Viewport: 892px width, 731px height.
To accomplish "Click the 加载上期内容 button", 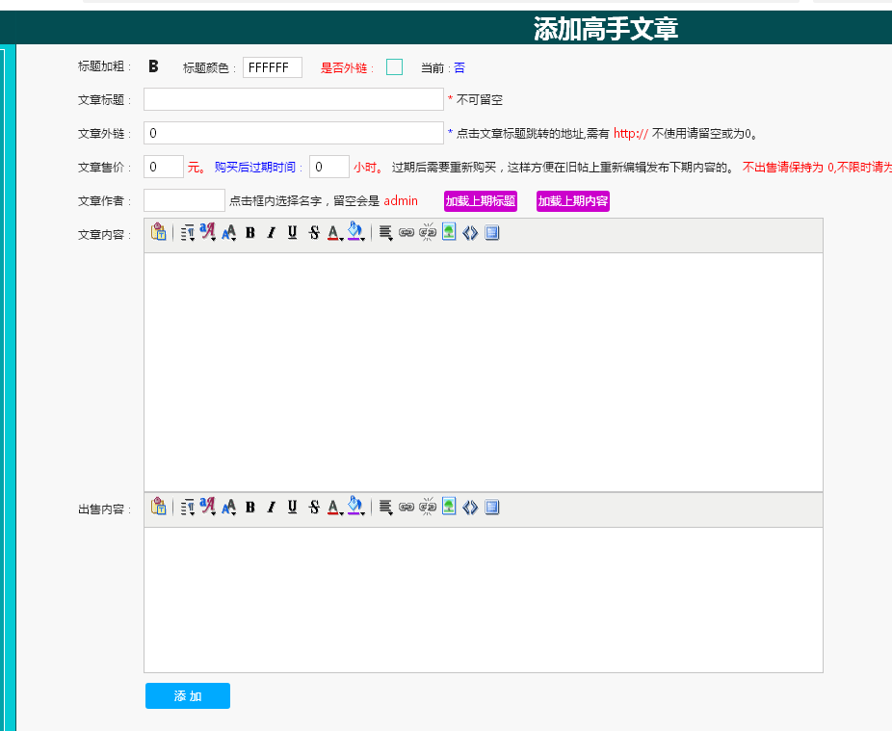I will point(573,201).
